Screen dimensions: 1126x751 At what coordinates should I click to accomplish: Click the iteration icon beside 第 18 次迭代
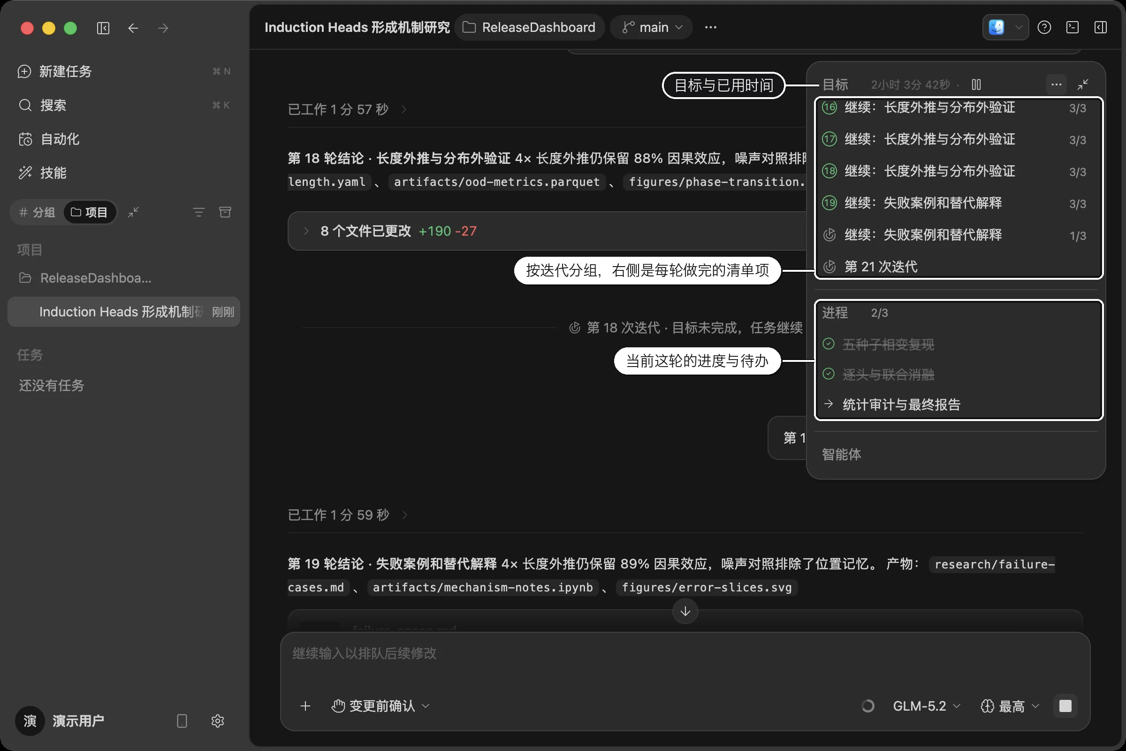pyautogui.click(x=574, y=328)
